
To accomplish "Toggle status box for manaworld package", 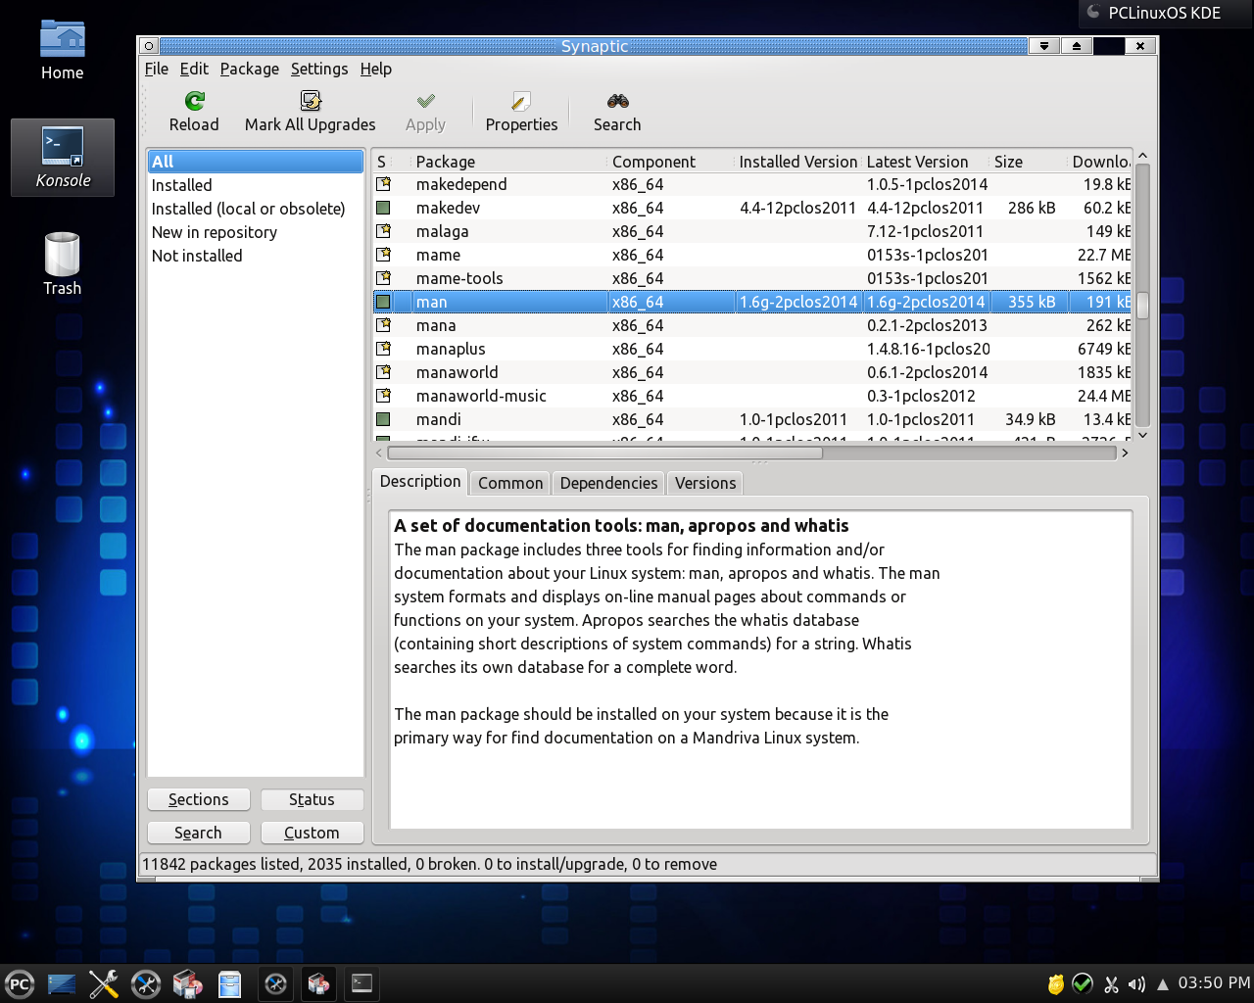I will click(x=383, y=372).
